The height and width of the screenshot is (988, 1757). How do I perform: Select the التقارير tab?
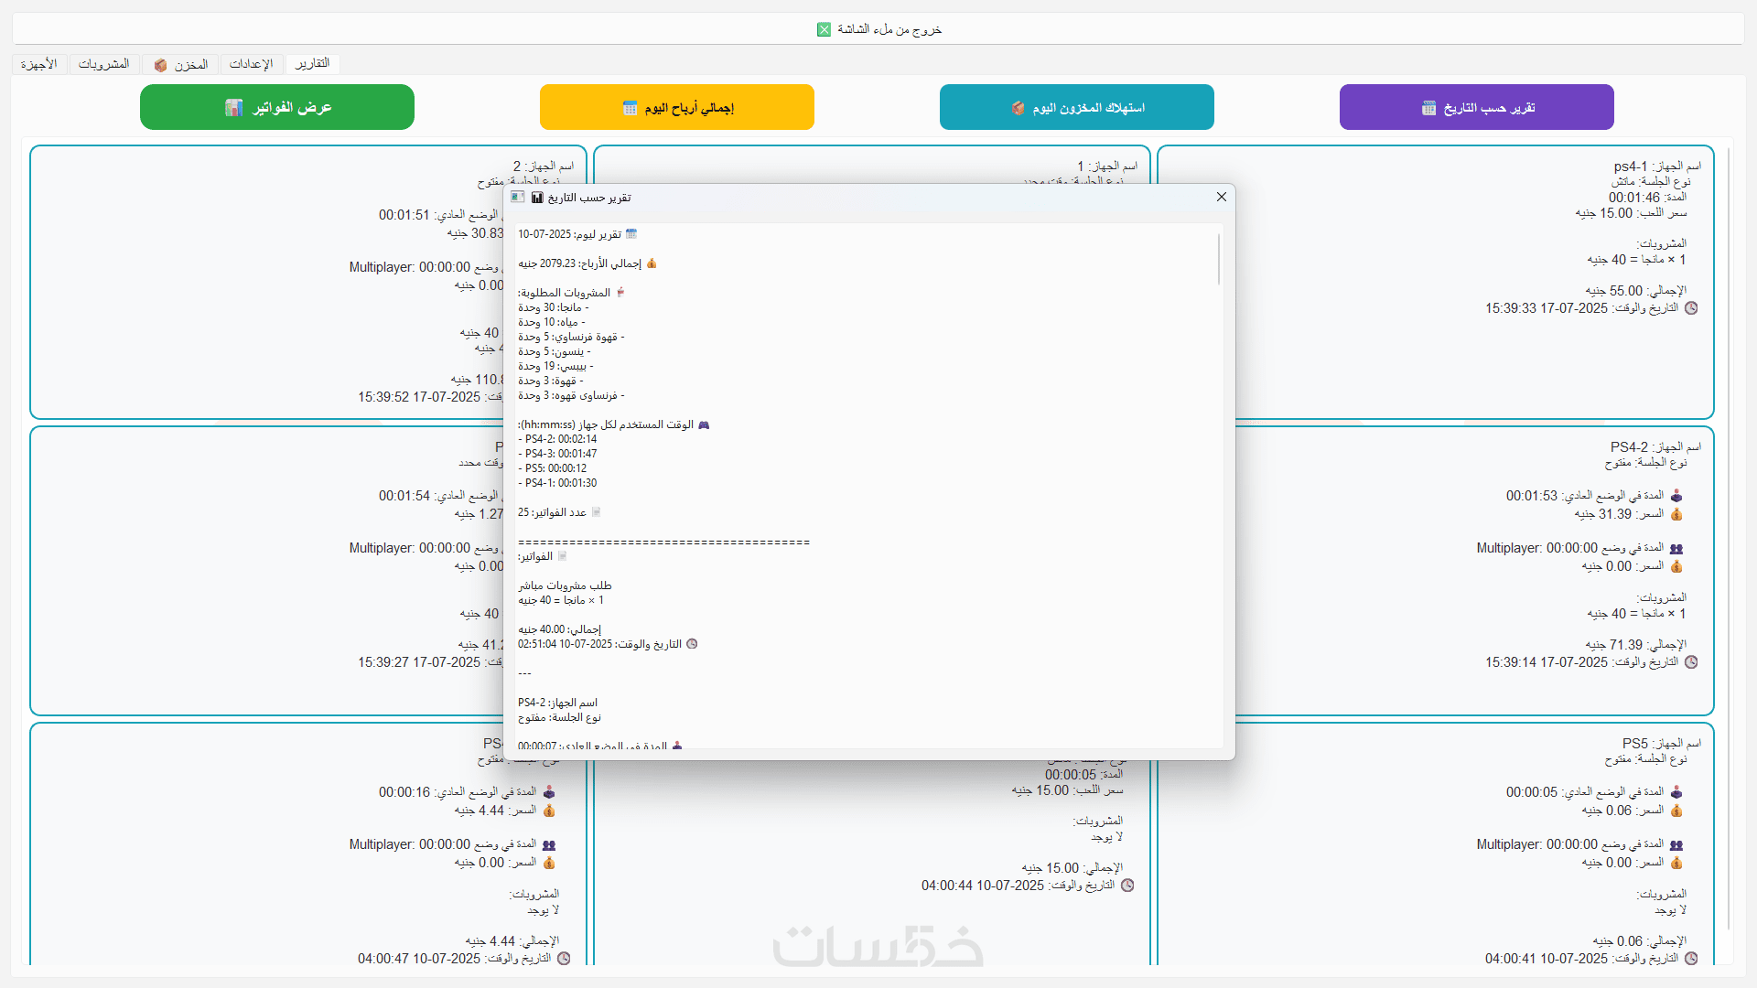click(312, 64)
